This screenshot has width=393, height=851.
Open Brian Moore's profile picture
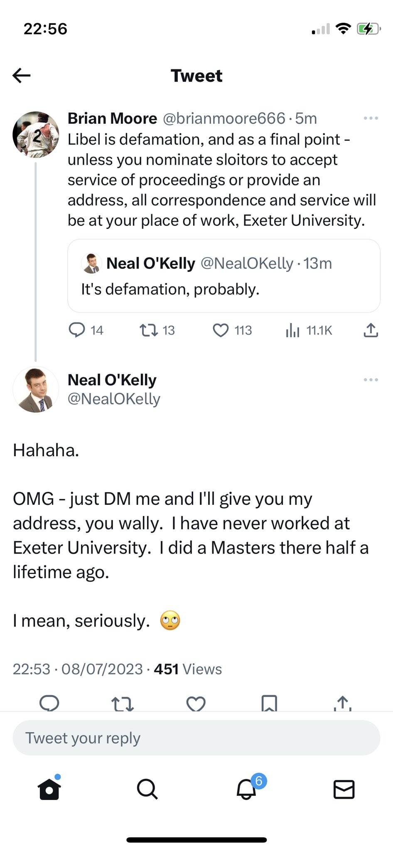[x=36, y=134]
